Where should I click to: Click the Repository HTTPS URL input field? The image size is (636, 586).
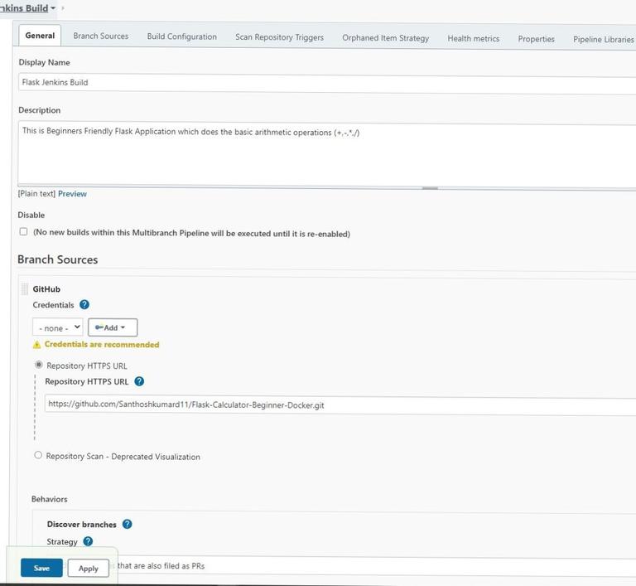tap(340, 405)
